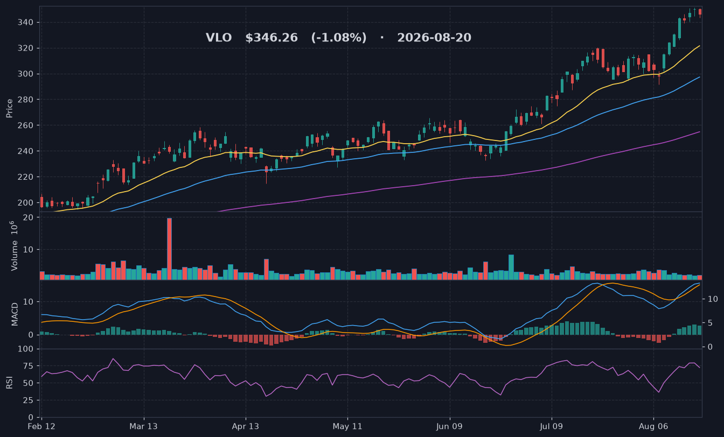Click the (-1.08%) change in the title
Viewport: 724px width, 437px height.
click(339, 38)
